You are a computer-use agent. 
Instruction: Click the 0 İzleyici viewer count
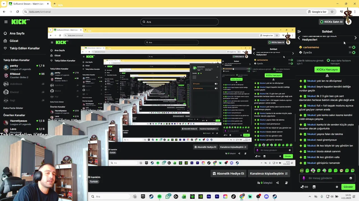tap(265, 183)
